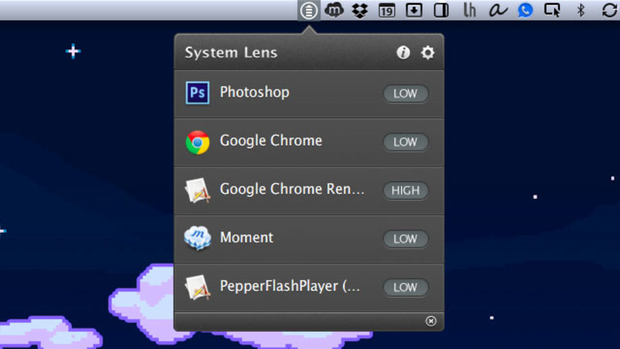Image resolution: width=620 pixels, height=349 pixels.
Task: Click the HIGH badge for Chrome Renderer
Action: [406, 191]
